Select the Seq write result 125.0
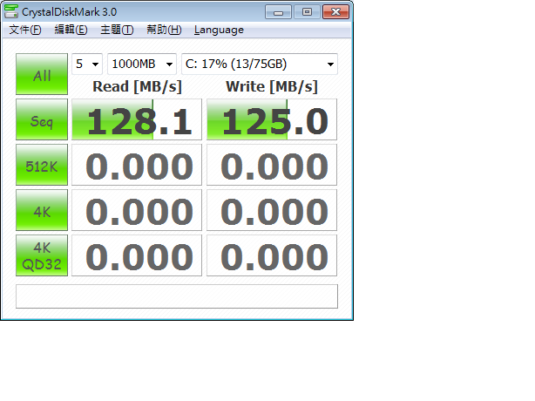This screenshot has height=401, width=535. [272, 119]
